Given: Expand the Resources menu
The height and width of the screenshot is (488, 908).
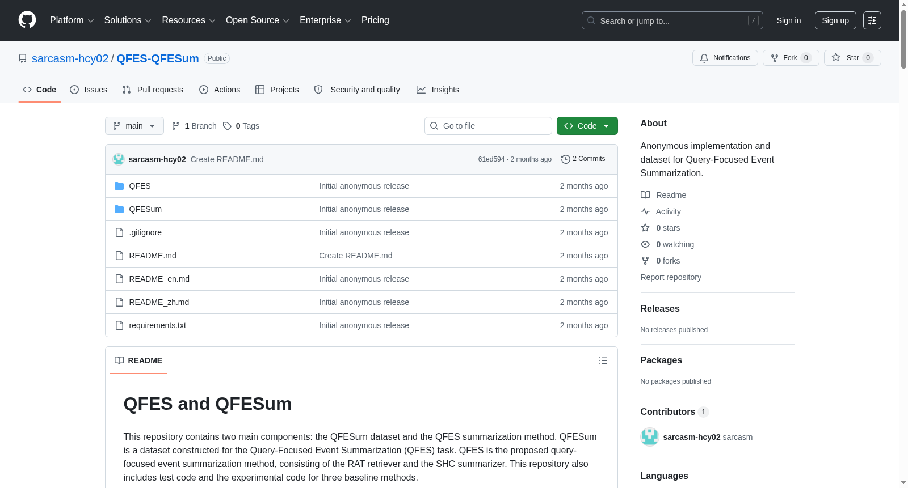Looking at the screenshot, I should click(188, 20).
